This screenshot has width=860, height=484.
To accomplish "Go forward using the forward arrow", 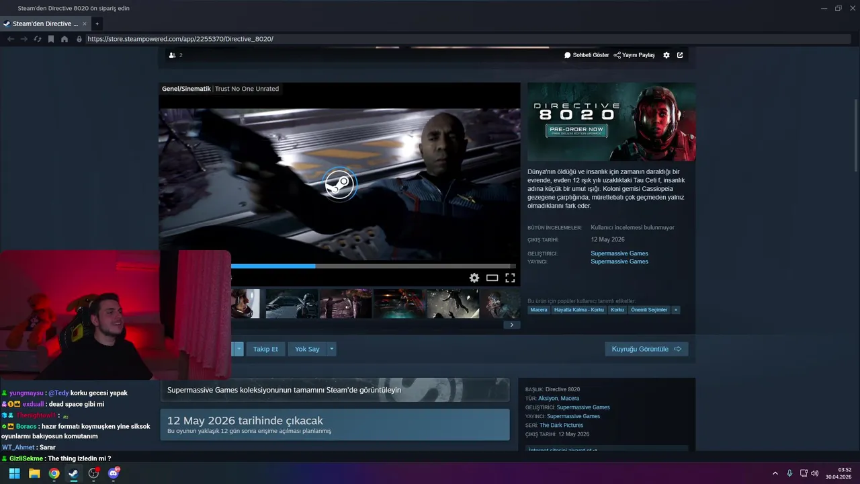I will pos(24,39).
